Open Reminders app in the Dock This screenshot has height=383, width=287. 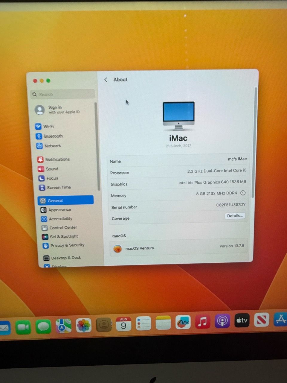coord(143,323)
